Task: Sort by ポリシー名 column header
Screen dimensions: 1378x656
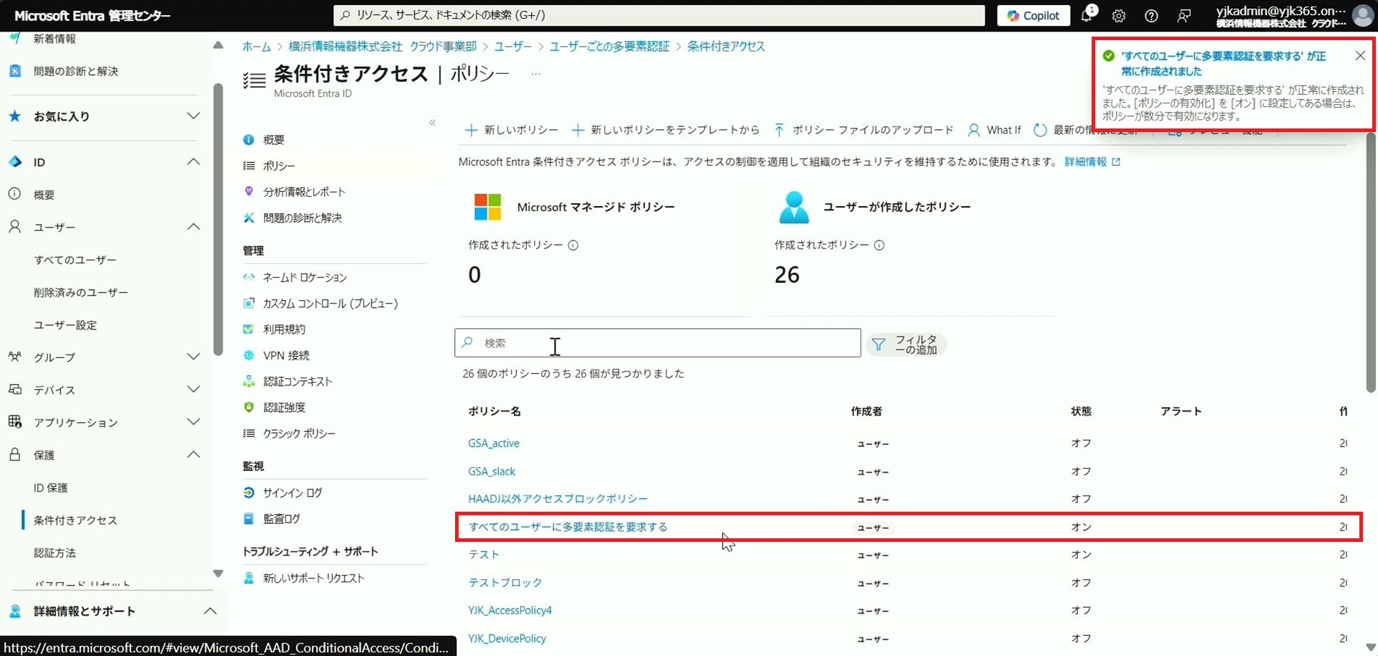Action: (495, 411)
